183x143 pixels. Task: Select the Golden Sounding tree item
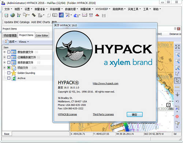click(26, 73)
